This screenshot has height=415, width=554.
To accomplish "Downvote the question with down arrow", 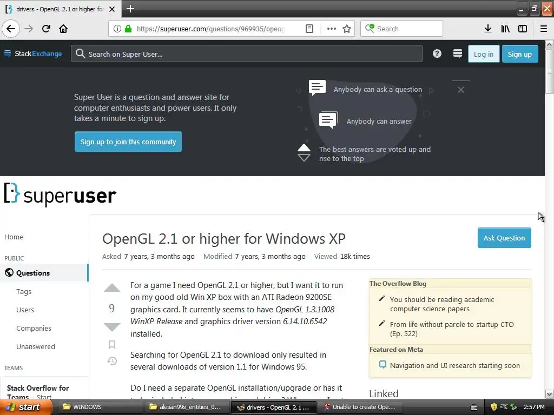I will coord(112,327).
